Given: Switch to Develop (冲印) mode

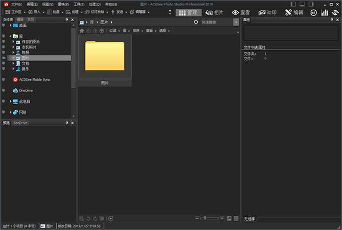Looking at the screenshot, I should coord(267,13).
